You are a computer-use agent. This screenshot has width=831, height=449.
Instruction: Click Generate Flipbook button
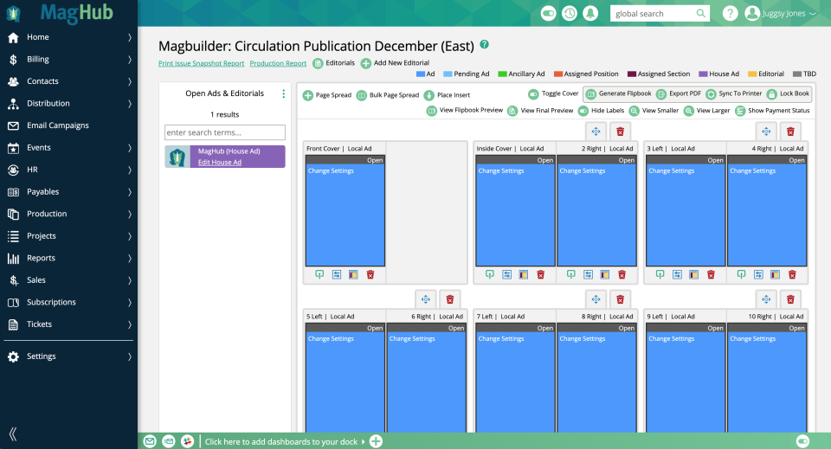[x=618, y=93]
